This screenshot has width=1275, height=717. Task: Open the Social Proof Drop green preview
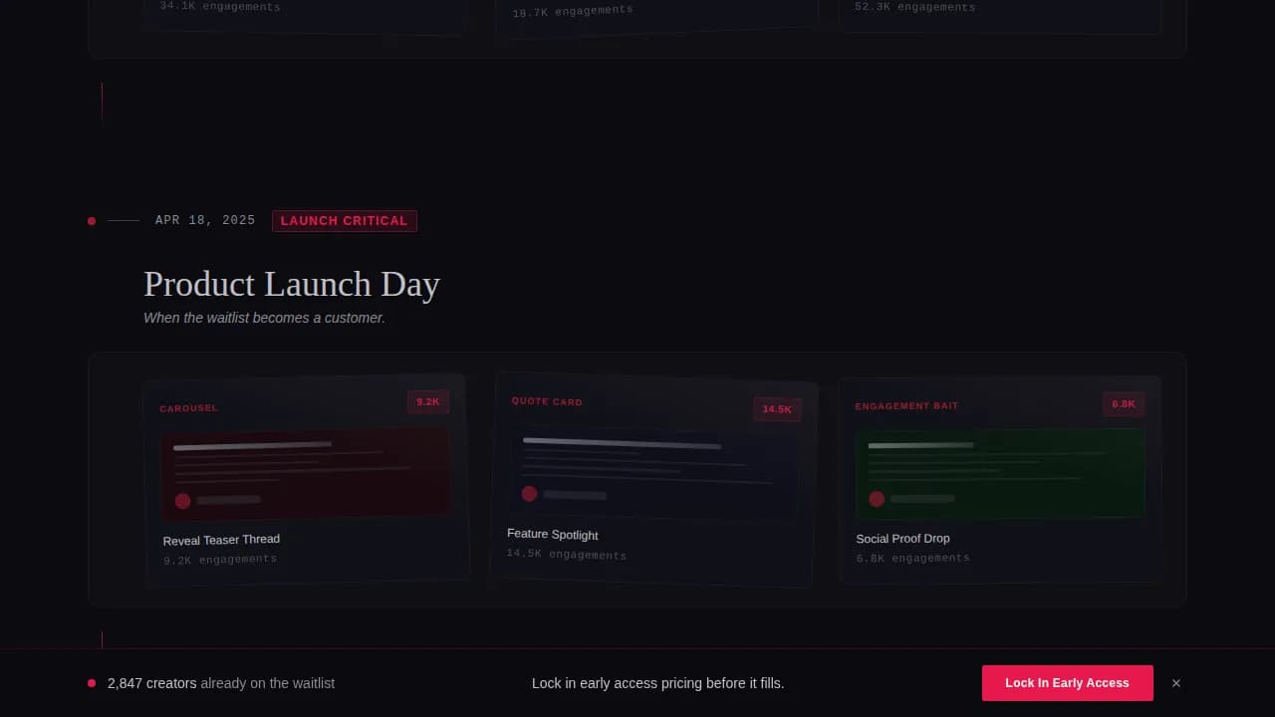999,472
